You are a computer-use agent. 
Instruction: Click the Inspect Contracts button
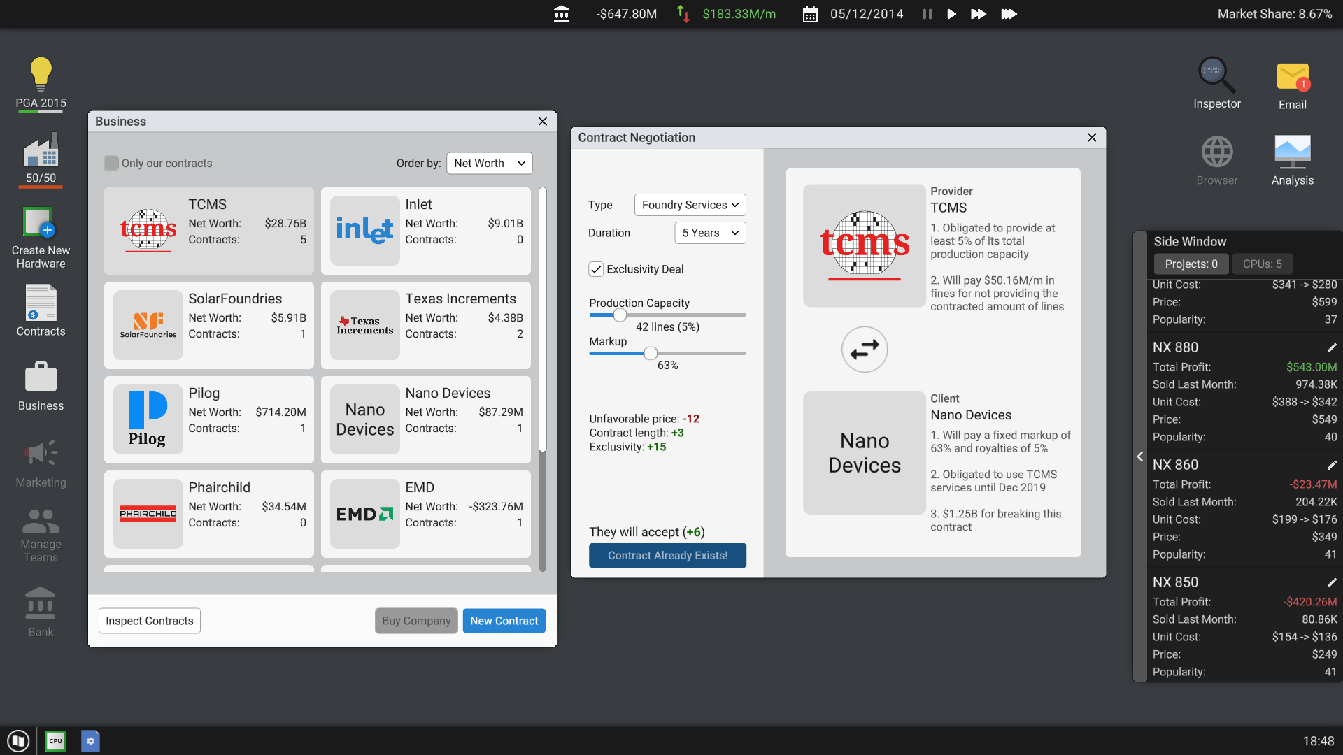pos(149,621)
